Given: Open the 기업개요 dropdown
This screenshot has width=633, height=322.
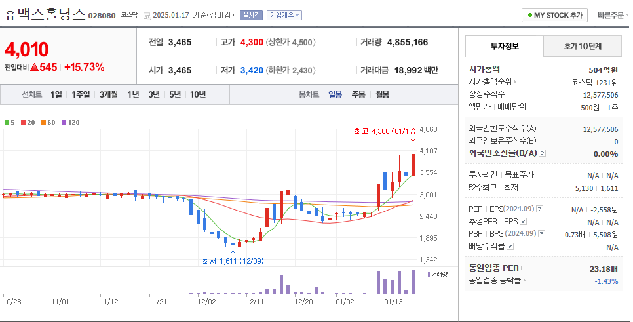Looking at the screenshot, I should pyautogui.click(x=284, y=15).
